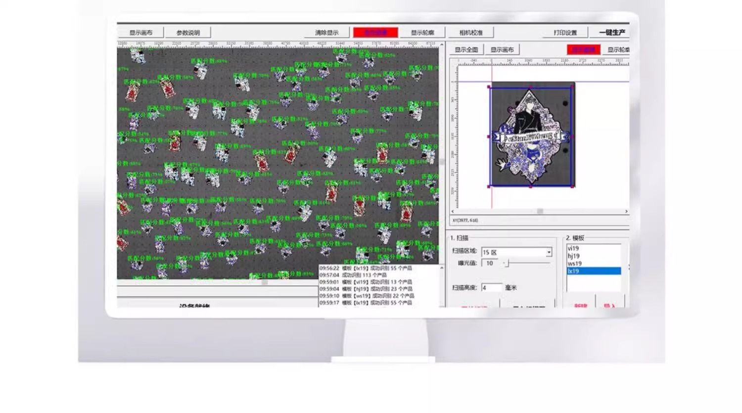Click the 09:59:17 log entry
Viewport: 742px width, 413px height.
(366, 303)
